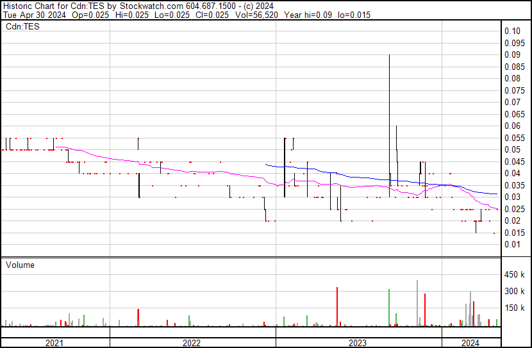Click the 0.025 price axis label
Screen dimensions: 532x348
515,210
